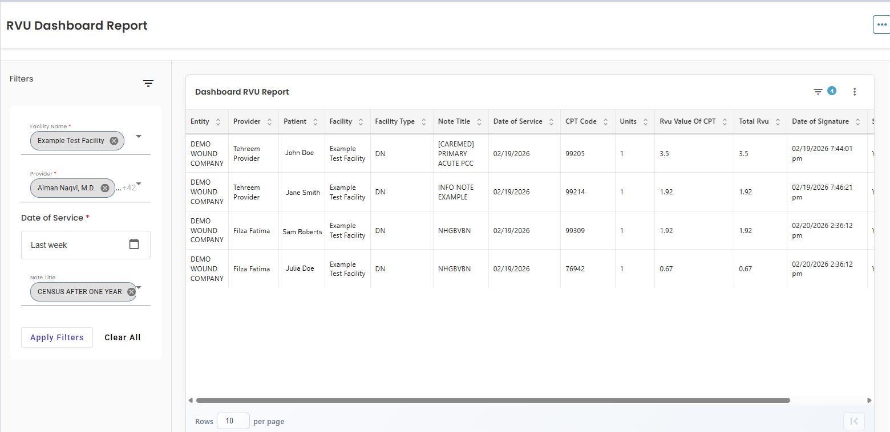Click CPT code 99214
The width and height of the screenshot is (890, 432).
575,192
